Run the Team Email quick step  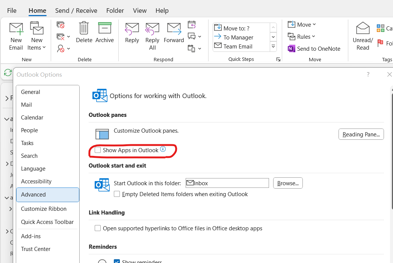(x=241, y=46)
